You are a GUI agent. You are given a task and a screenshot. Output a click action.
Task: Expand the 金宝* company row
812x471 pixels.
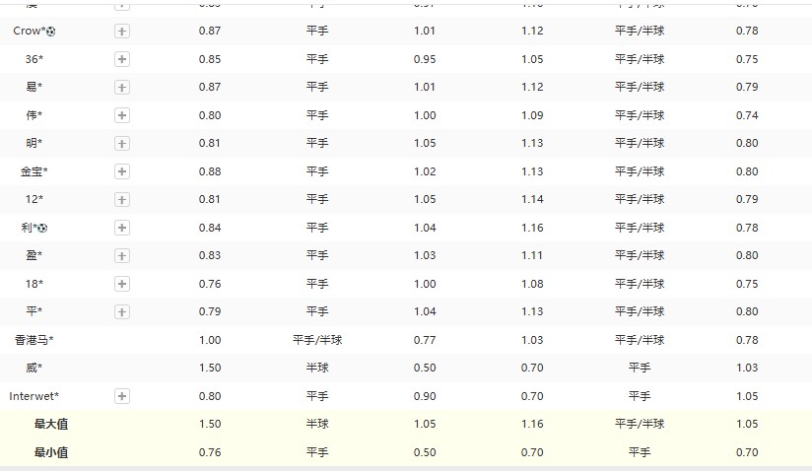coord(122,171)
